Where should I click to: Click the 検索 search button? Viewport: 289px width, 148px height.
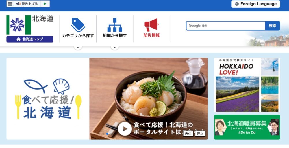(x=273, y=26)
